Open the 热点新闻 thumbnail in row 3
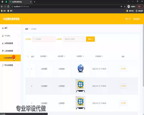Screen dimensions: 144x115 [x=81, y=103]
